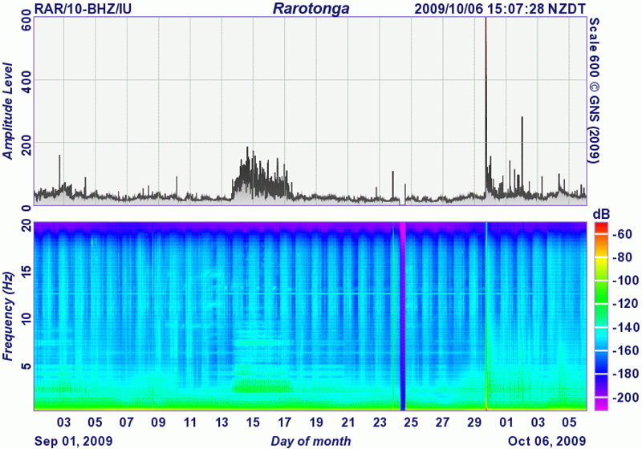
Task: Click the day '27' x-axis label
Action: pyautogui.click(x=443, y=422)
